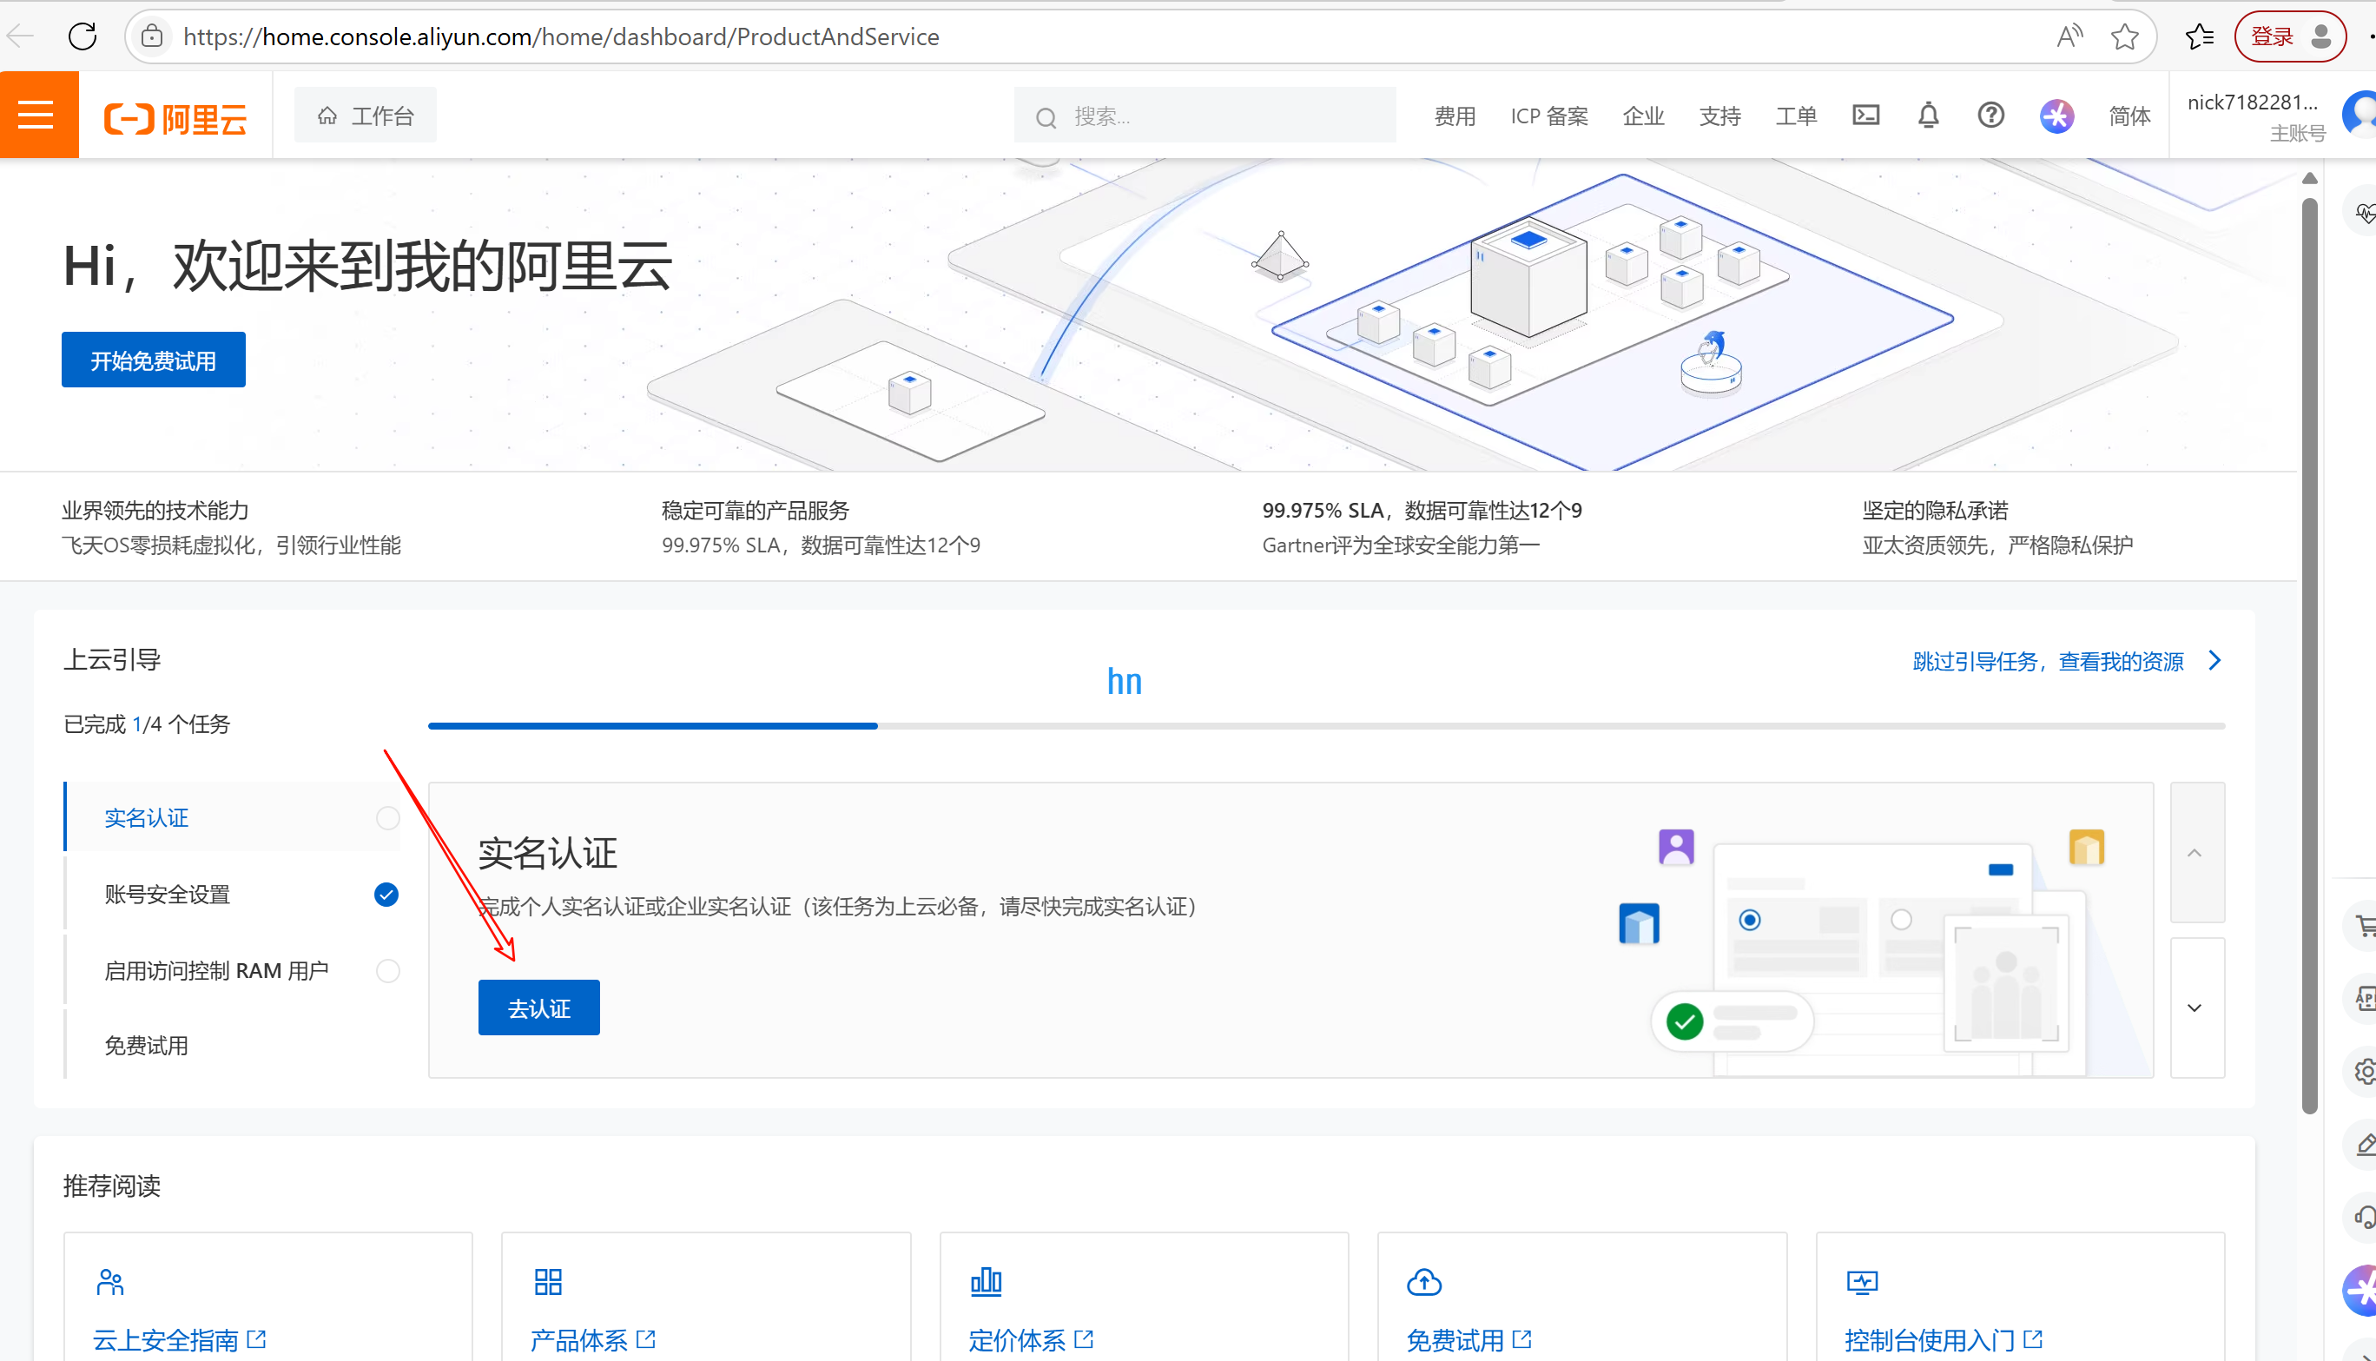This screenshot has height=1361, width=2376.
Task: Click the 云上安全指南 card people icon
Action: (110, 1282)
